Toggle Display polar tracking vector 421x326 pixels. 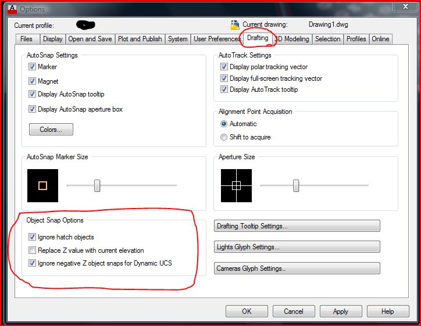[224, 67]
